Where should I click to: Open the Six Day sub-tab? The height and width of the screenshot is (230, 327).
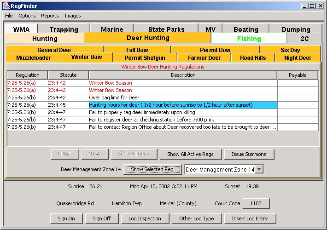(x=290, y=50)
